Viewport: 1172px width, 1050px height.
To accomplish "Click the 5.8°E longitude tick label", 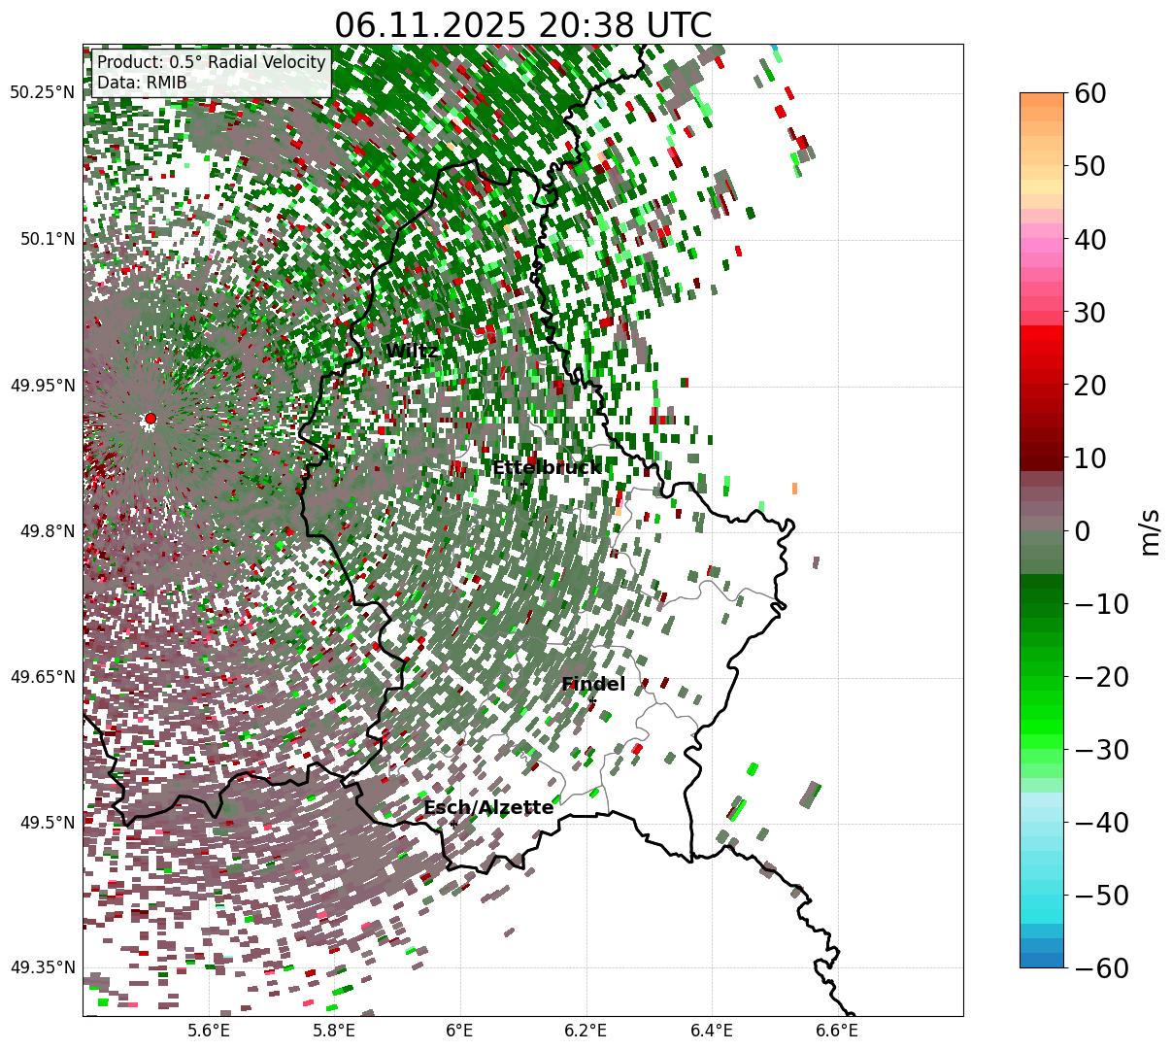I will (x=334, y=1031).
